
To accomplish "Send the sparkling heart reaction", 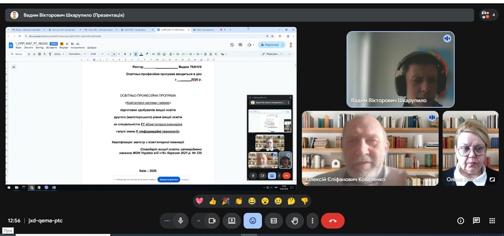I will click(x=199, y=201).
